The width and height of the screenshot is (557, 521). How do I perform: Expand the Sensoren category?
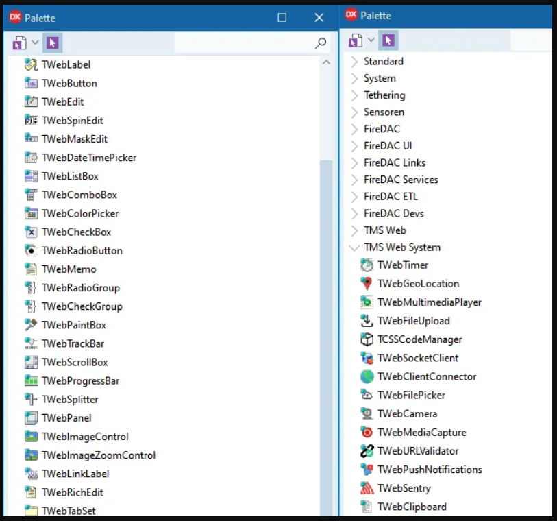354,112
